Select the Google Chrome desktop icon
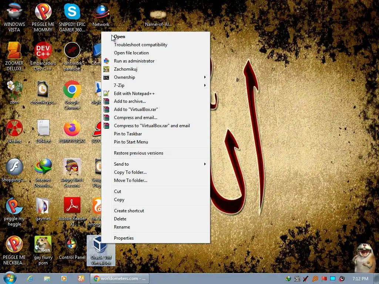379x284 pixels. click(72, 95)
